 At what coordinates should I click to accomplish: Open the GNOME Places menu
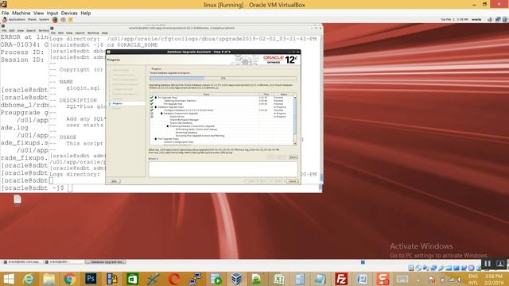(32, 19)
